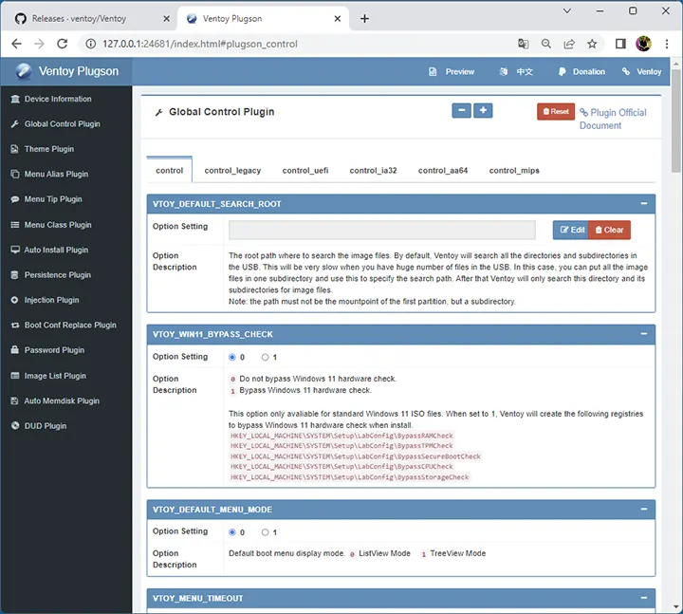
Task: Collapse the VTOY_MENU_TIMEOUT panel
Action: [644, 598]
